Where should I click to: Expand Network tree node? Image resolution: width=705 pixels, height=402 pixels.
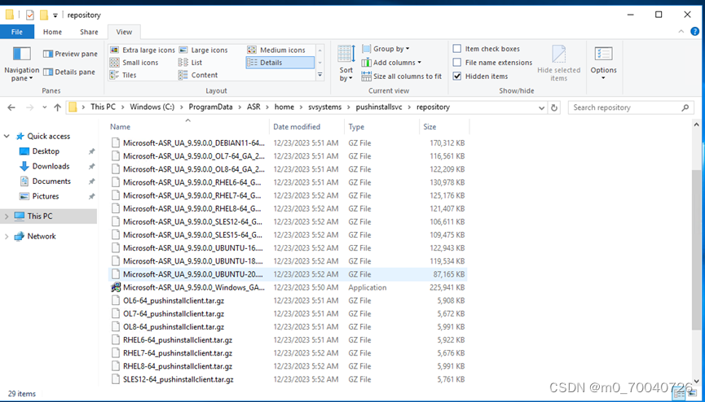(x=7, y=236)
